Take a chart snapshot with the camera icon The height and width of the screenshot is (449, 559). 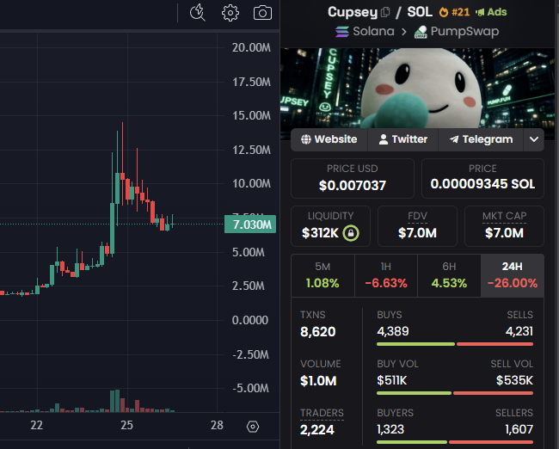point(263,13)
